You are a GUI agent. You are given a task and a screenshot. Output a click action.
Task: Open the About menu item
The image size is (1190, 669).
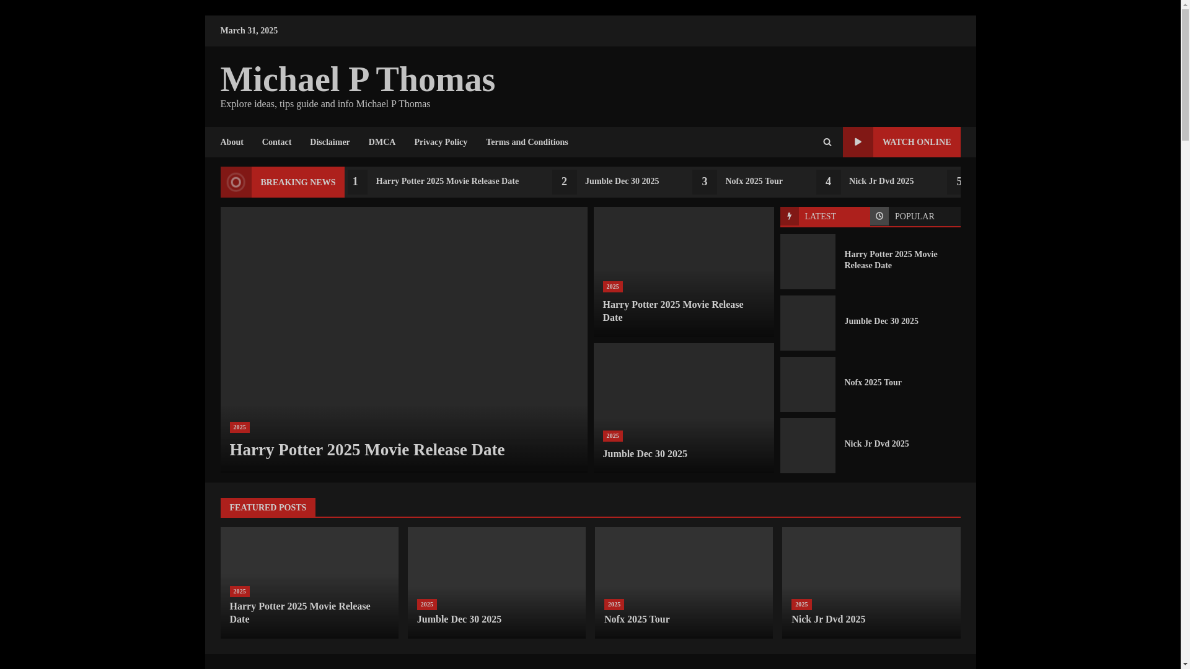point(232,142)
